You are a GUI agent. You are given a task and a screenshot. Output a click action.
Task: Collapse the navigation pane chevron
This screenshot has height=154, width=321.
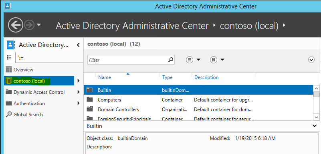coord(78,45)
